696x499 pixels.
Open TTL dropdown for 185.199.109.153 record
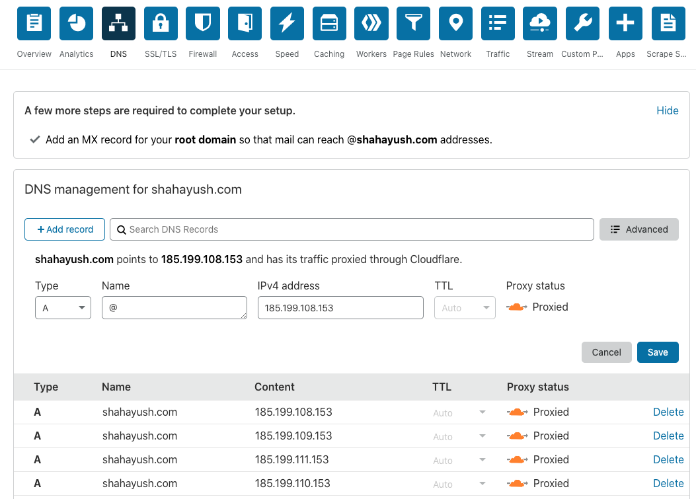pyautogui.click(x=459, y=436)
